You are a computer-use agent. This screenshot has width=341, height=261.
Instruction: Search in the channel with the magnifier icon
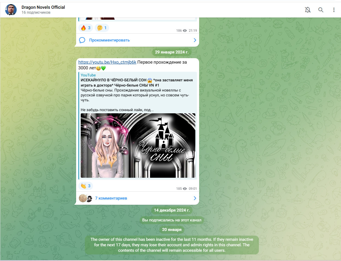tap(321, 10)
